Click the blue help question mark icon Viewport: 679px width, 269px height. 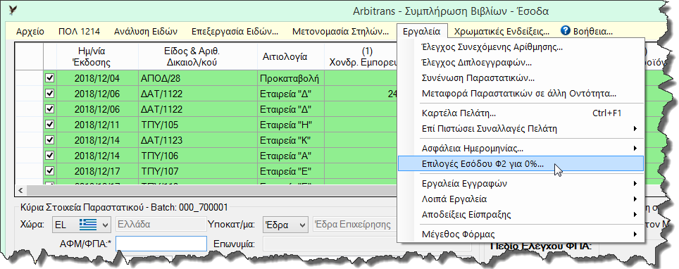[x=565, y=30]
